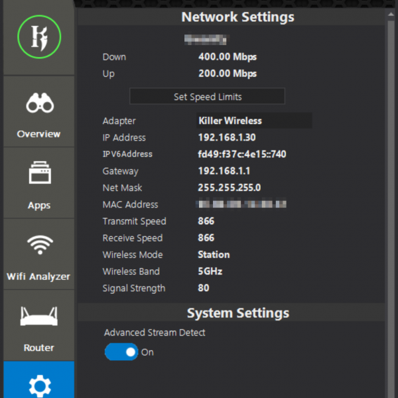This screenshot has width=398, height=398.
Task: Click the Wireless Band 5GHz value
Action: [210, 271]
